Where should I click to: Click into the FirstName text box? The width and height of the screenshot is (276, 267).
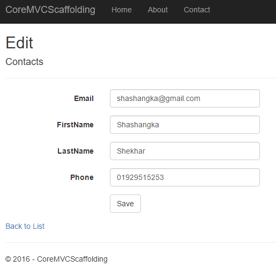[185, 125]
